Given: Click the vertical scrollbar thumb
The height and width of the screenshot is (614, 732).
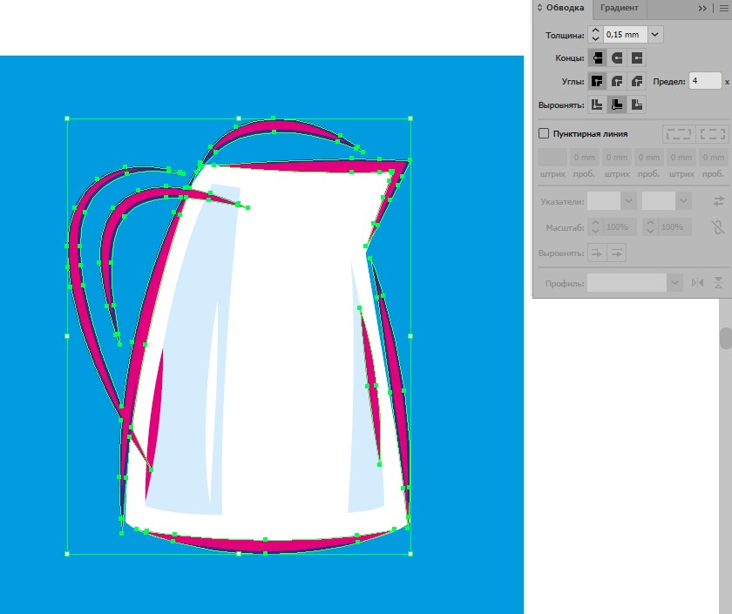Looking at the screenshot, I should 726,338.
